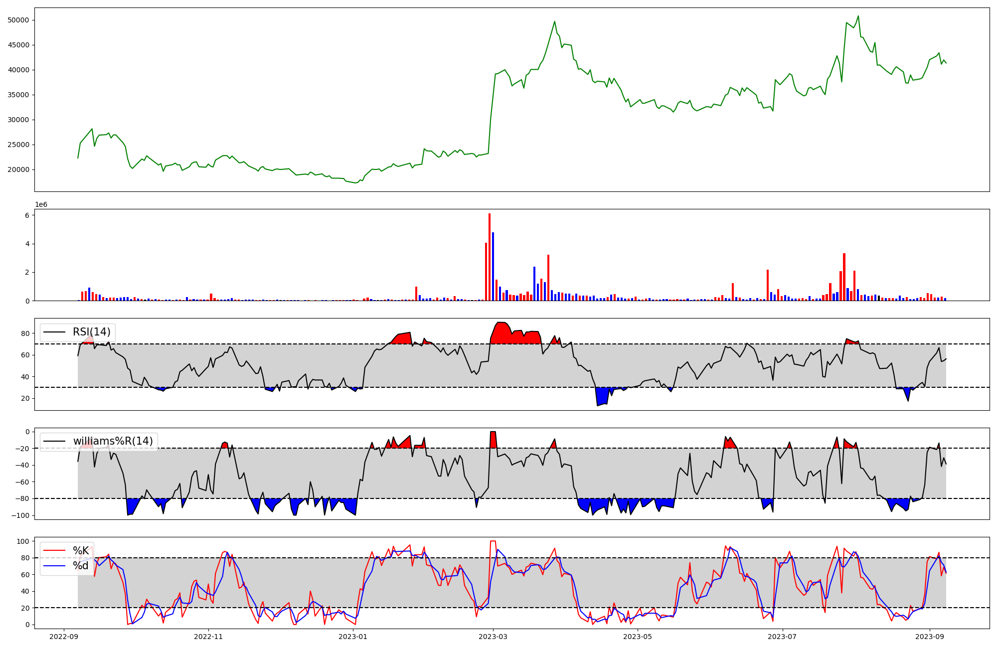Select the 2022-09 date tick label
Viewport: 997px width, 648px height.
click(x=64, y=637)
